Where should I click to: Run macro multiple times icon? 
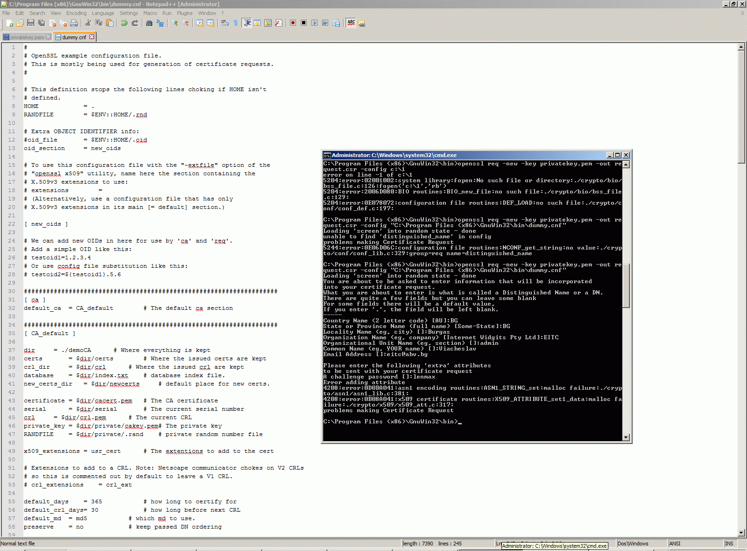click(x=325, y=23)
